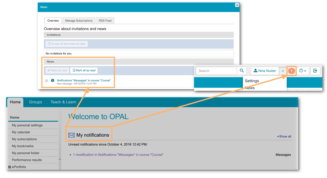The image size is (327, 178).
Task: Select Settings from the user menu
Action: [x=252, y=81]
